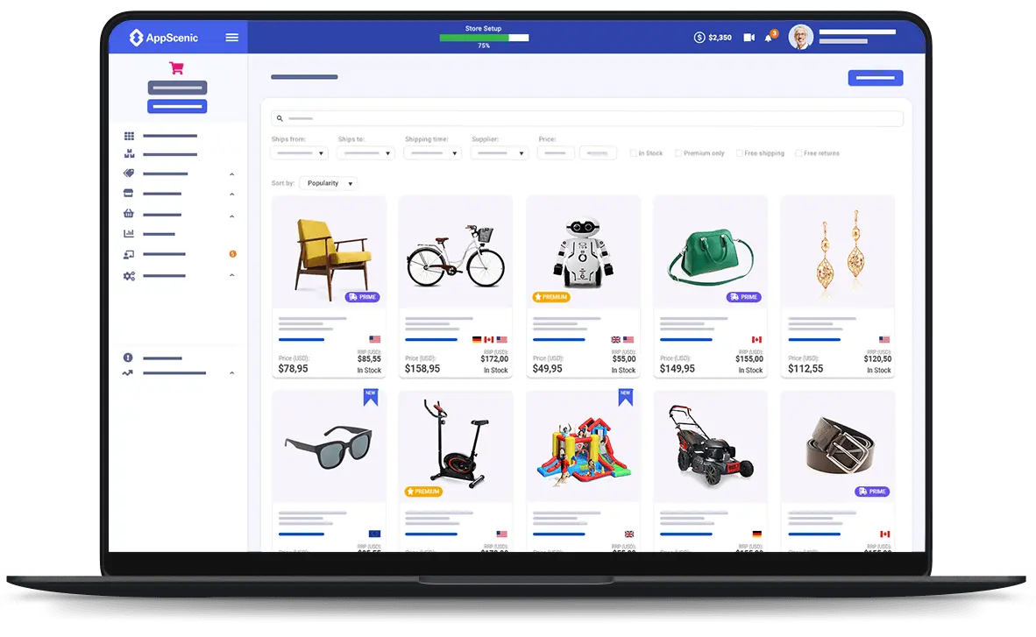Click the video camera icon in header

(749, 38)
